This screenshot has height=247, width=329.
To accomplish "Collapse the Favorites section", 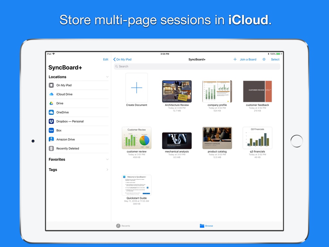I will [x=107, y=160].
